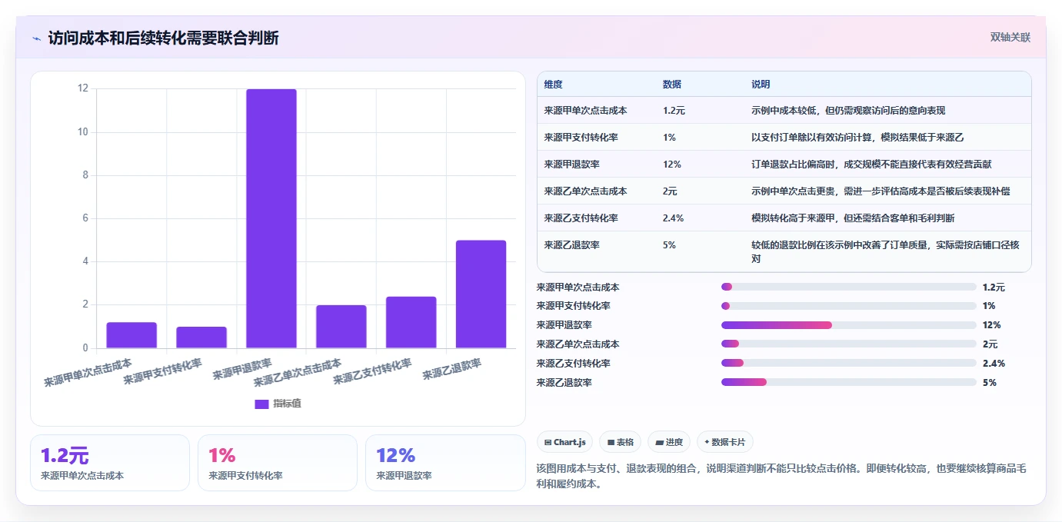Click the 2元 progress bar for 来源乙单次点击成本
The image size is (1062, 522).
coord(849,344)
